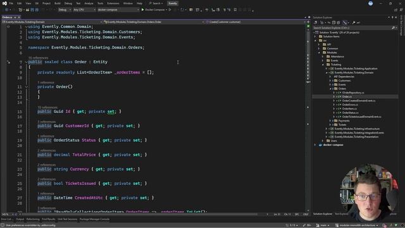This screenshot has width=405, height=228.
Task: Click the Save toolbar icon
Action: tap(32, 10)
